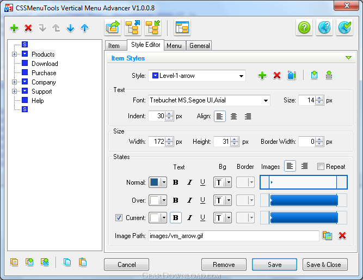Clear the image path with red X

[x=342, y=235]
